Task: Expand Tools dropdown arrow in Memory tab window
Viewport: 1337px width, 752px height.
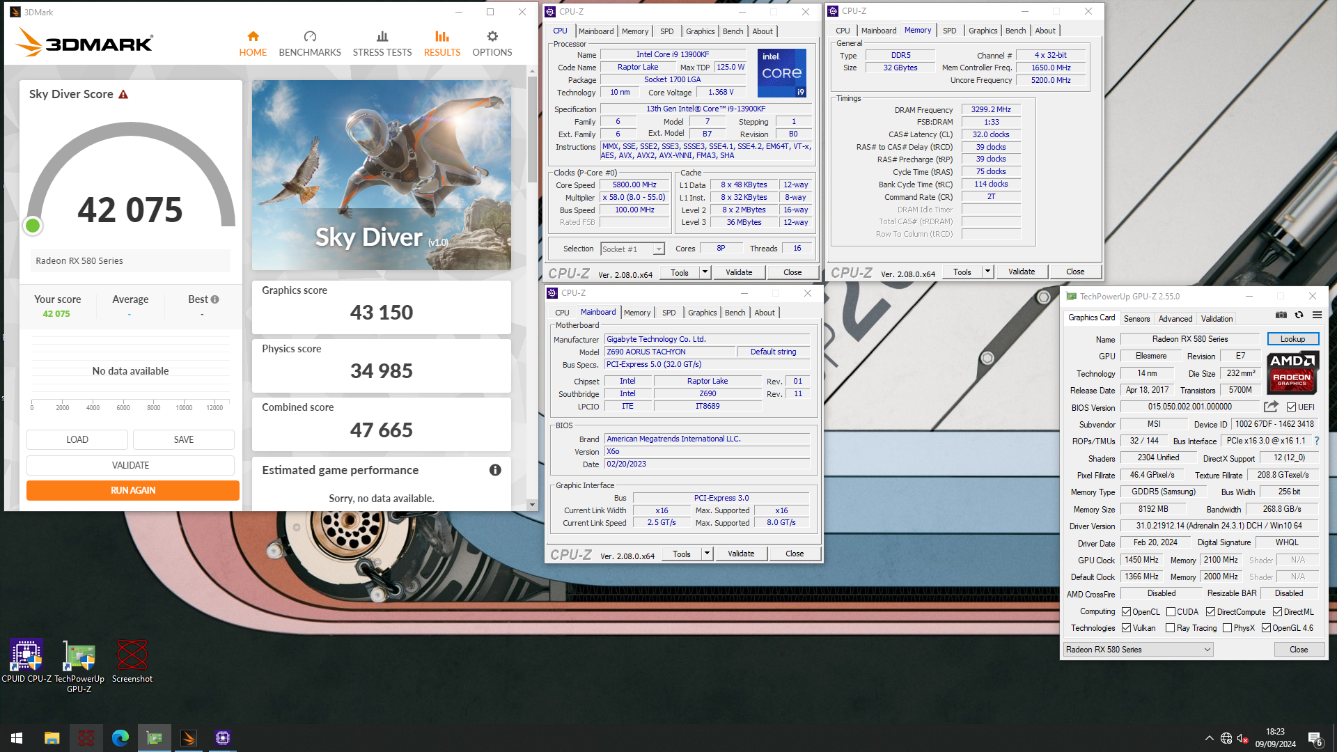Action: 987,272
